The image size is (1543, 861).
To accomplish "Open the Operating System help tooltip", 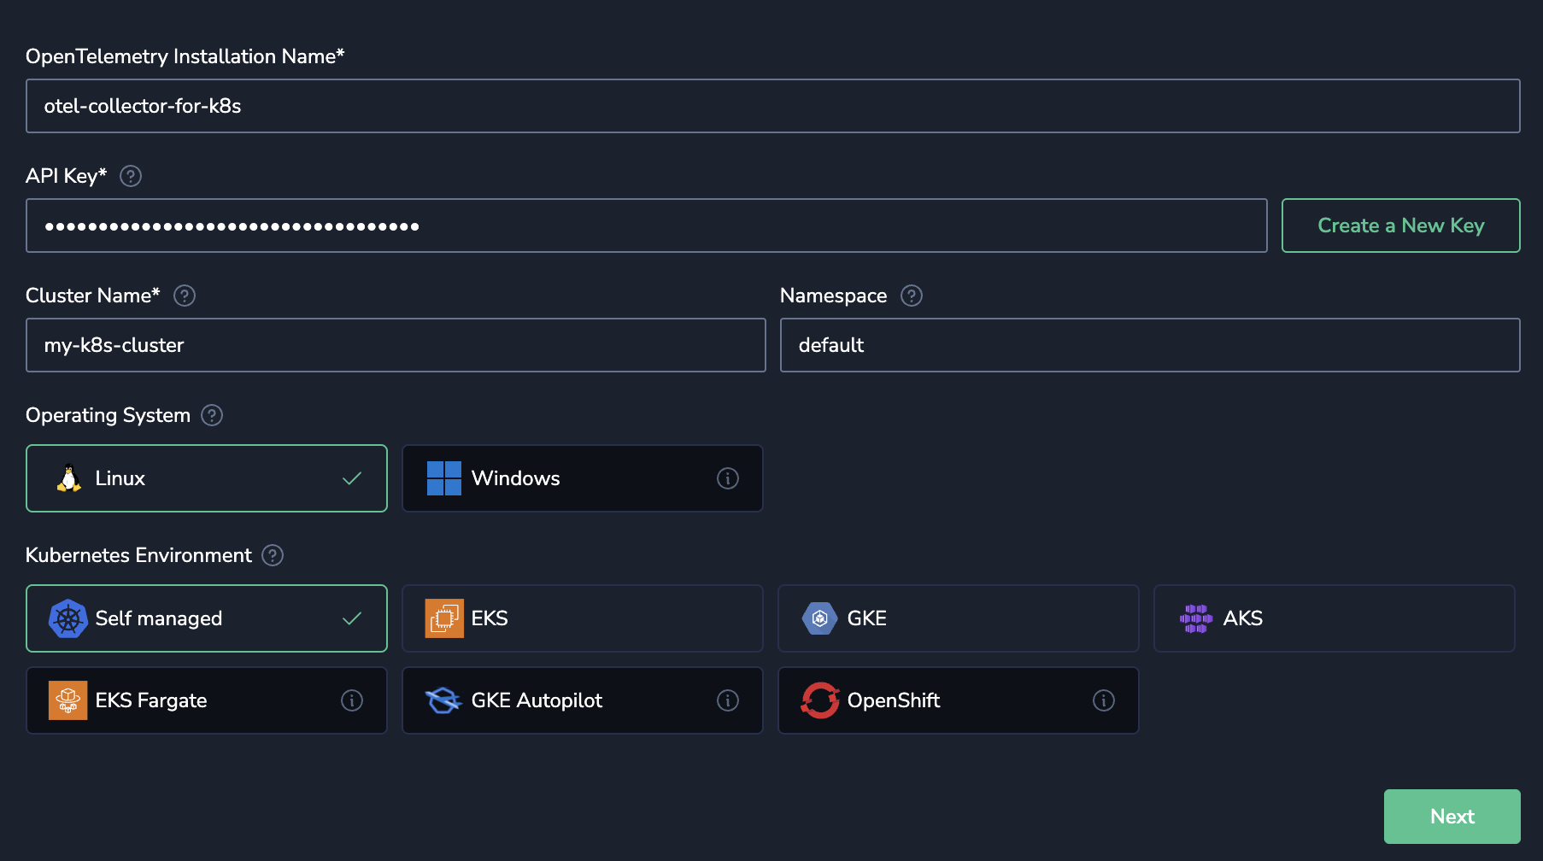I will tap(212, 415).
